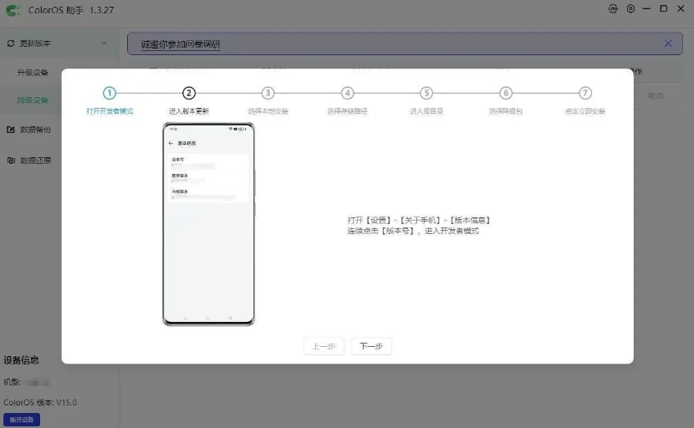
Task: Click the ColorOS 助手 logo icon
Action: point(13,10)
